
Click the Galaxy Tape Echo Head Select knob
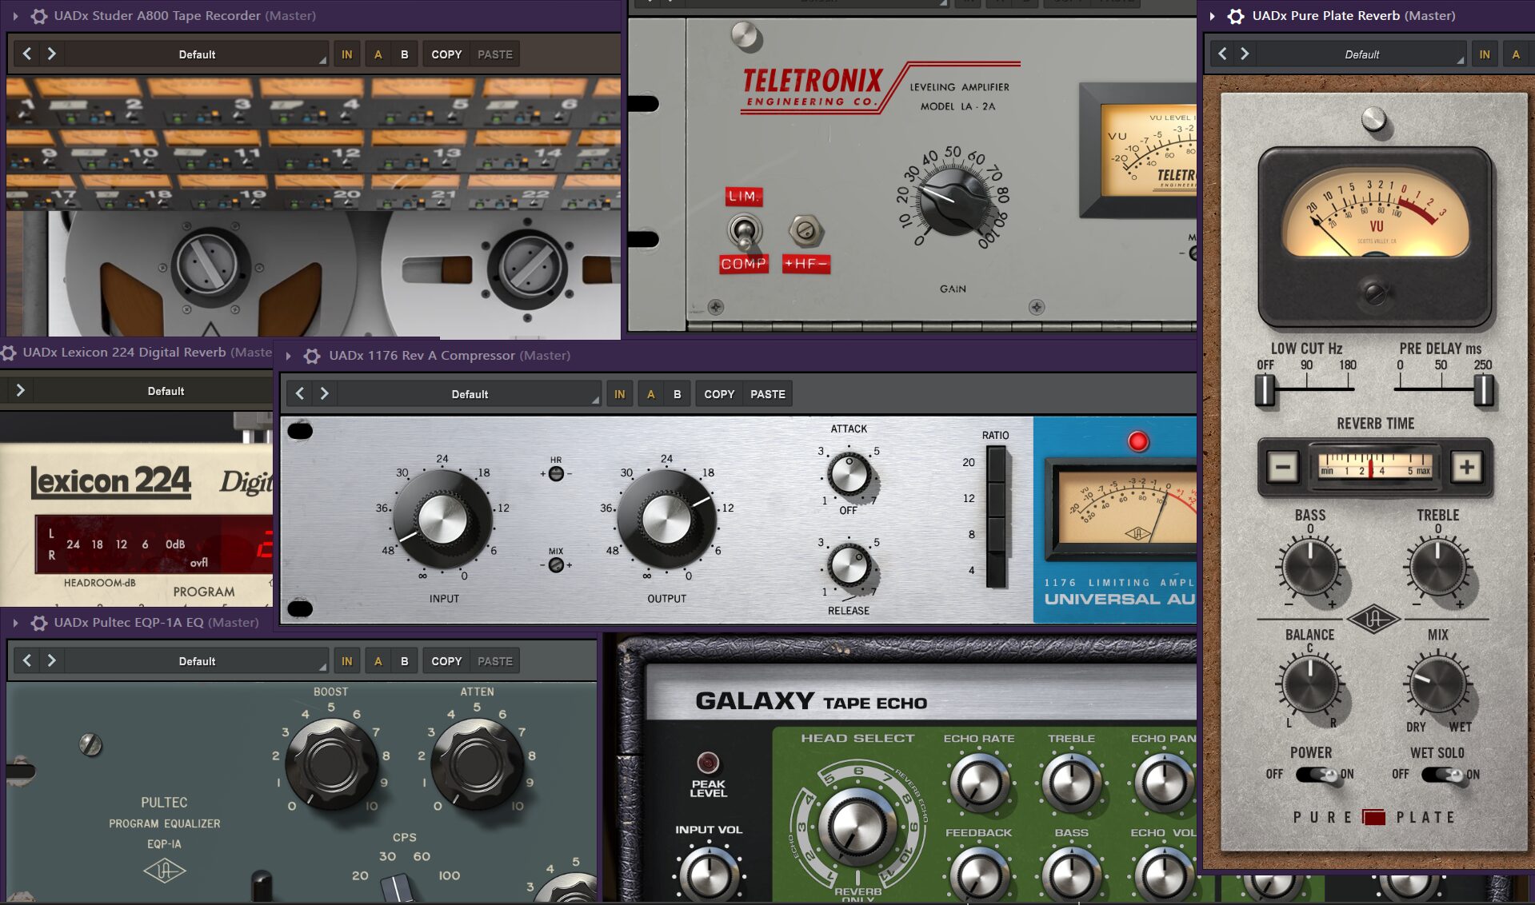pyautogui.click(x=857, y=826)
